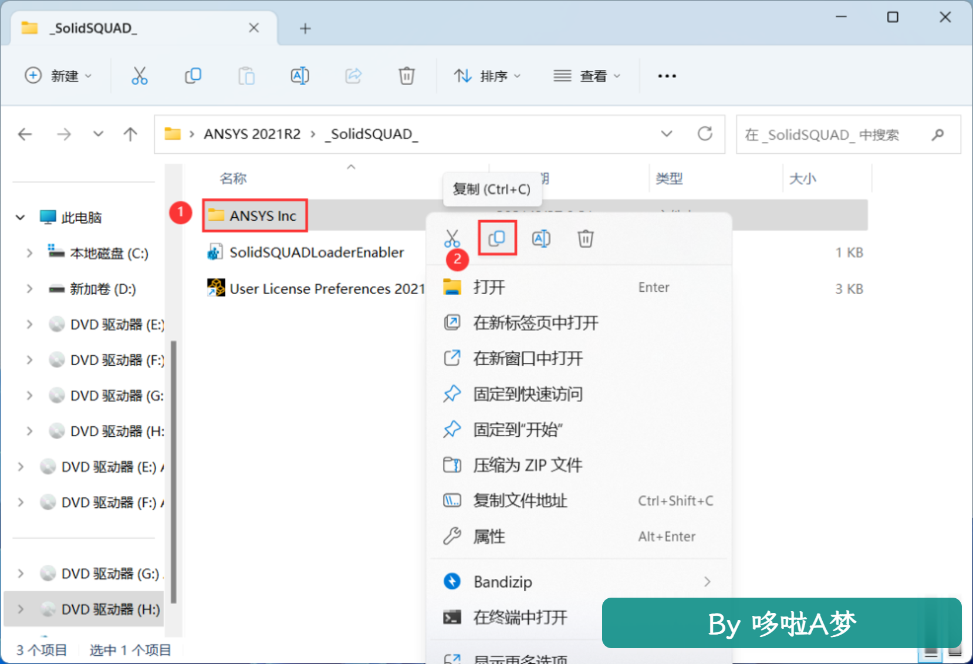
Task: Rename via the context menu rename icon
Action: (x=541, y=238)
